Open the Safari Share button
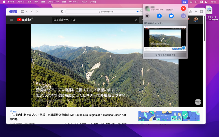The height and width of the screenshot is (137, 219). [x=190, y=12]
